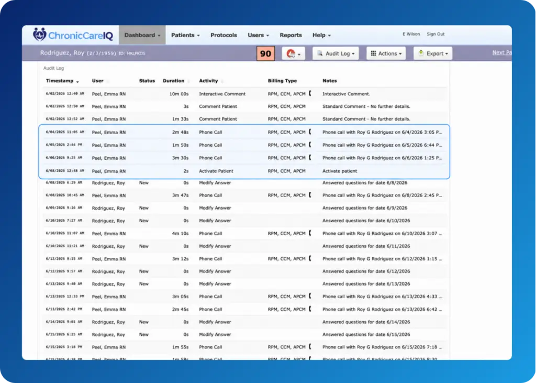
Task: Click the Status column header
Action: pos(147,81)
